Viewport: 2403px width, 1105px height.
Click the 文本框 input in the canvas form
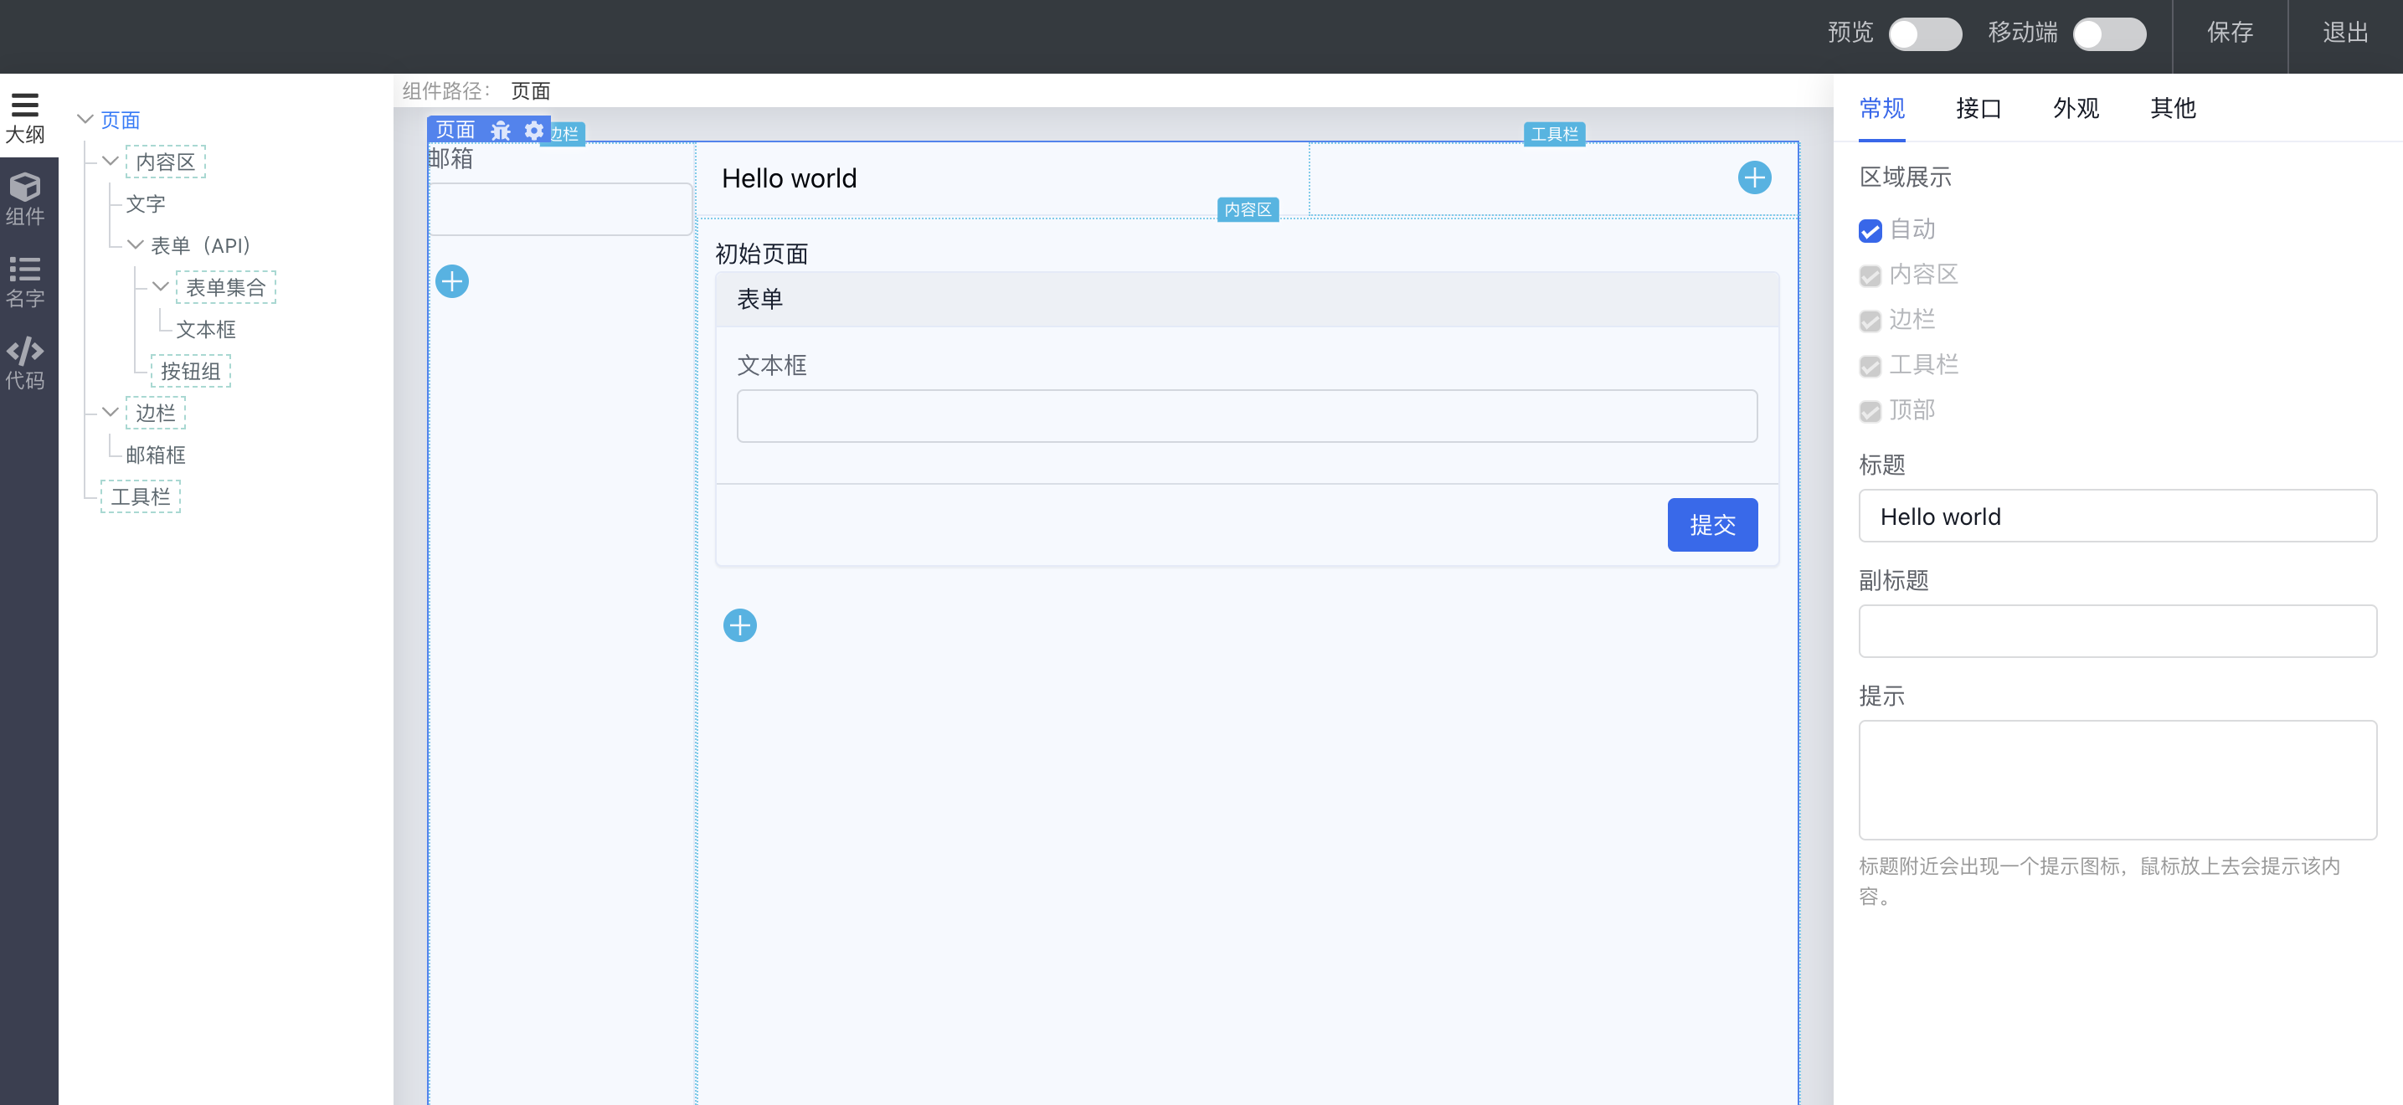pyautogui.click(x=1246, y=416)
